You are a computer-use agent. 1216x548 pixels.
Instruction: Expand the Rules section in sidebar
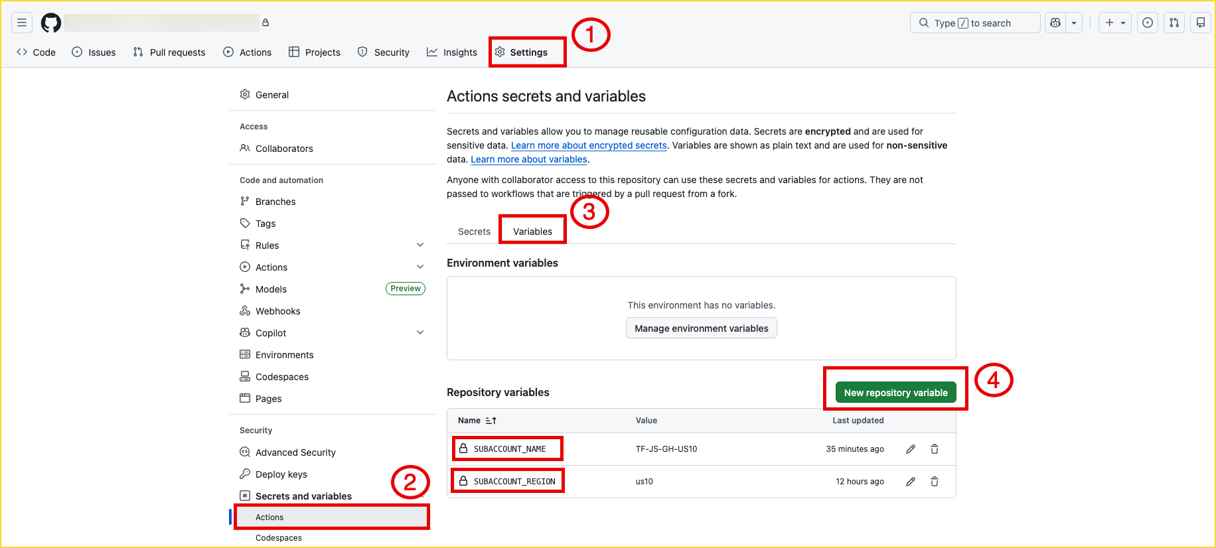420,245
